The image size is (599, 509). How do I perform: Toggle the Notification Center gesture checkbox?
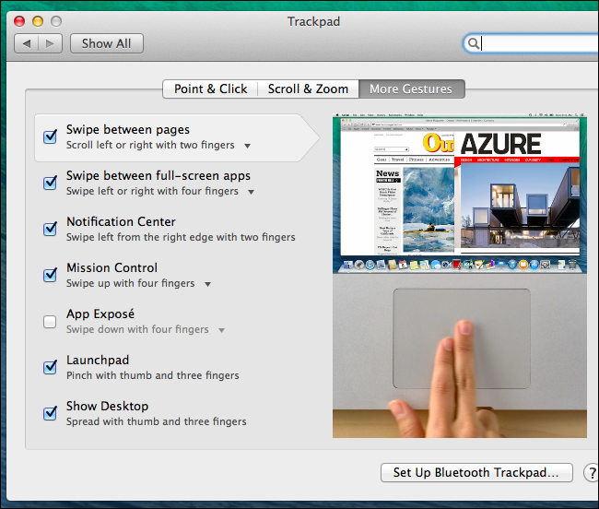point(50,229)
